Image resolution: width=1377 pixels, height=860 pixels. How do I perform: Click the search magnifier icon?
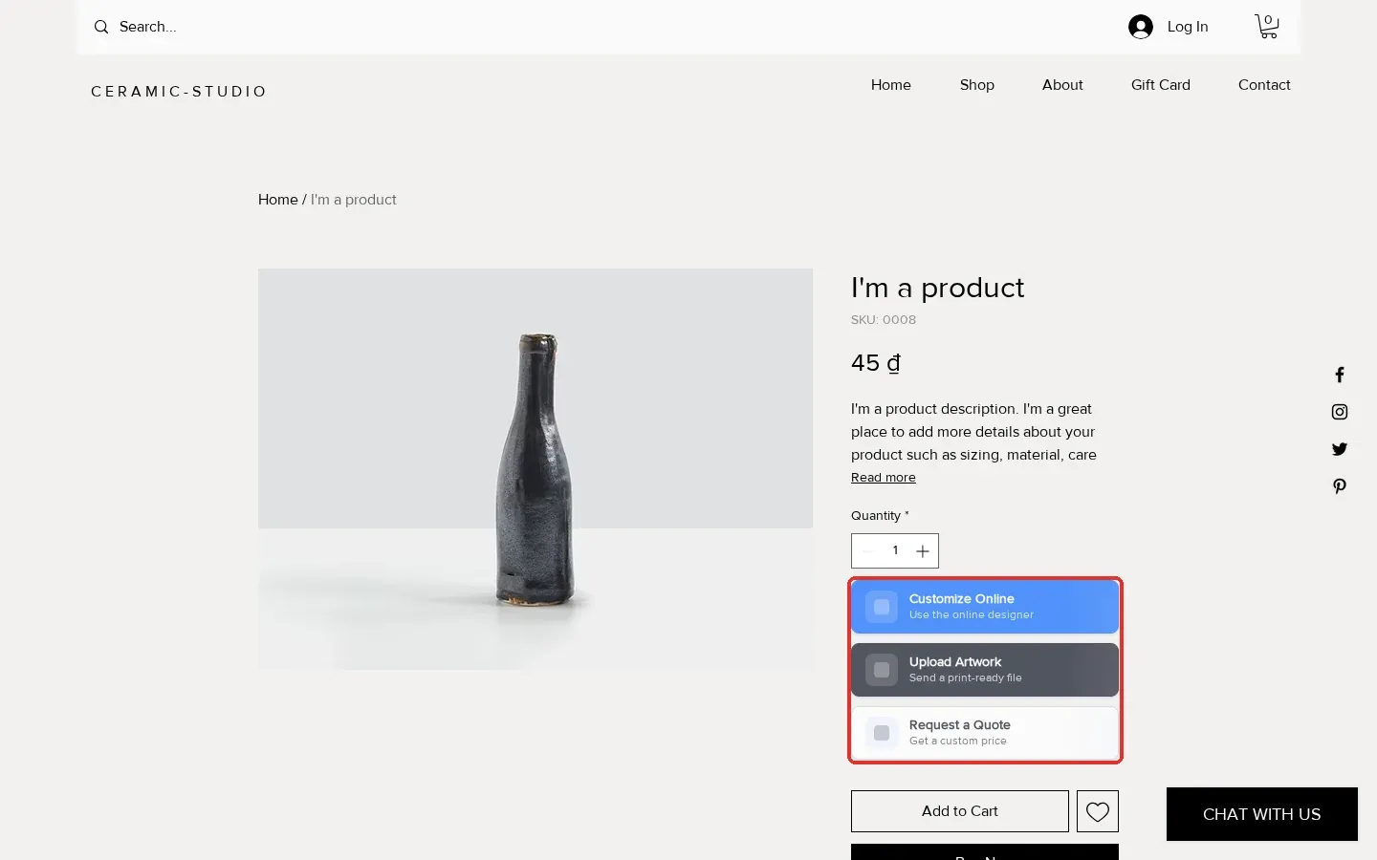click(101, 27)
